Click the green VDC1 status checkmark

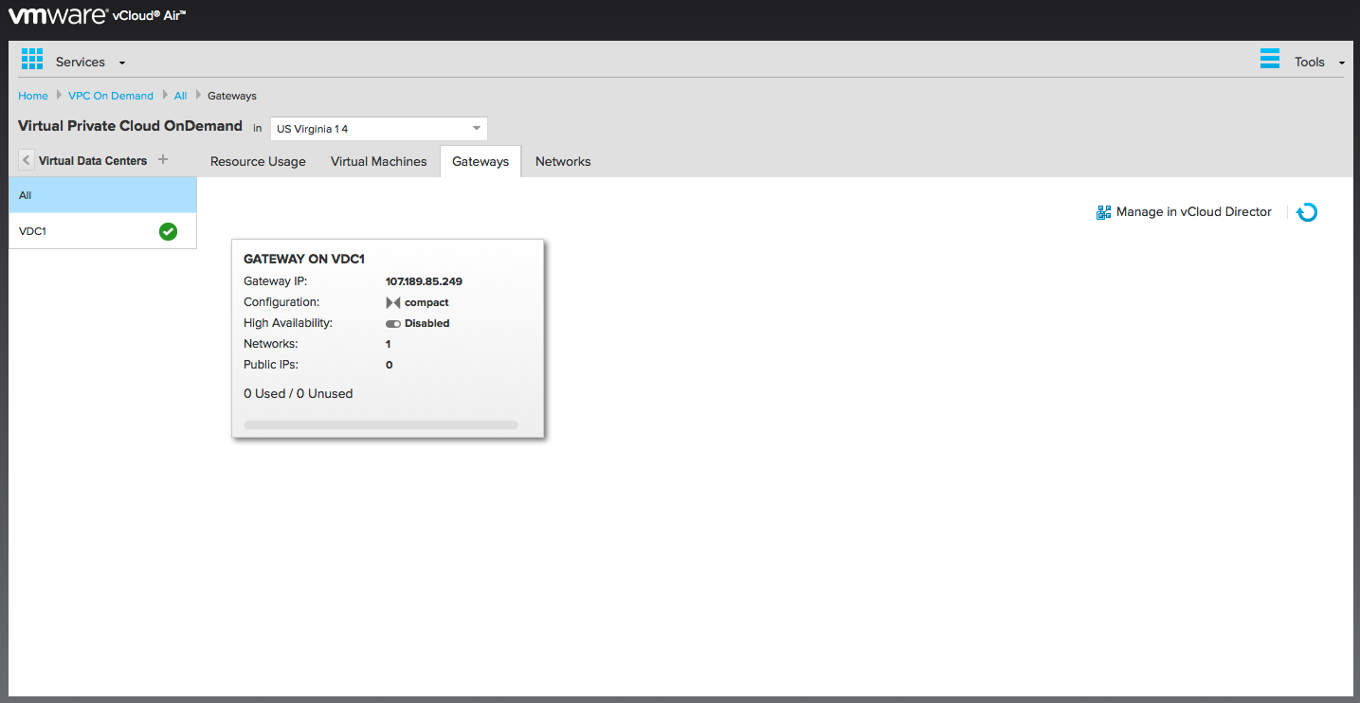point(168,231)
